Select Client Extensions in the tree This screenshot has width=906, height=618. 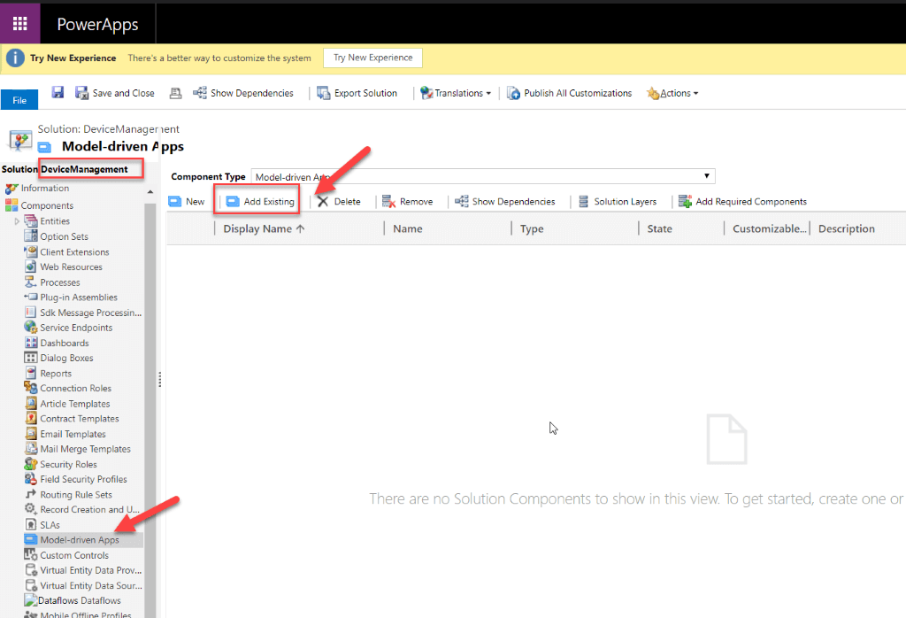[74, 252]
